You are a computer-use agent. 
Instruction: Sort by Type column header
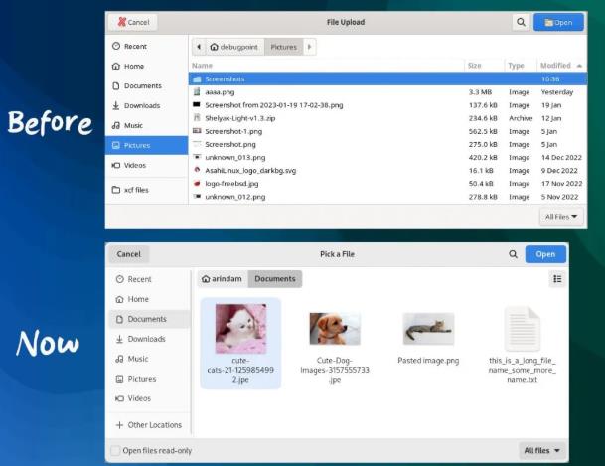point(521,66)
